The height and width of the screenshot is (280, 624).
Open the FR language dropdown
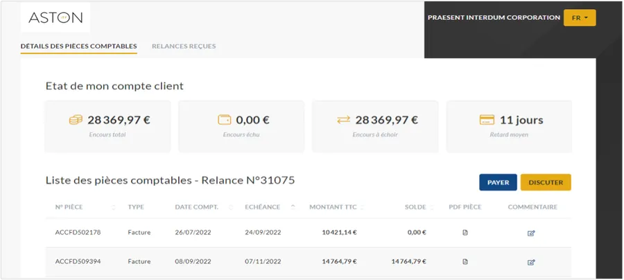click(x=580, y=18)
